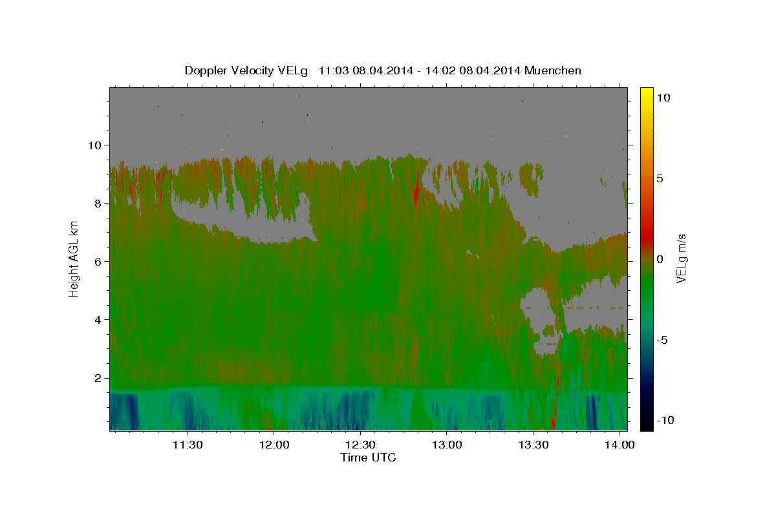The width and height of the screenshot is (776, 517).
Task: Click the colorbar value 10 at top
Action: [663, 98]
